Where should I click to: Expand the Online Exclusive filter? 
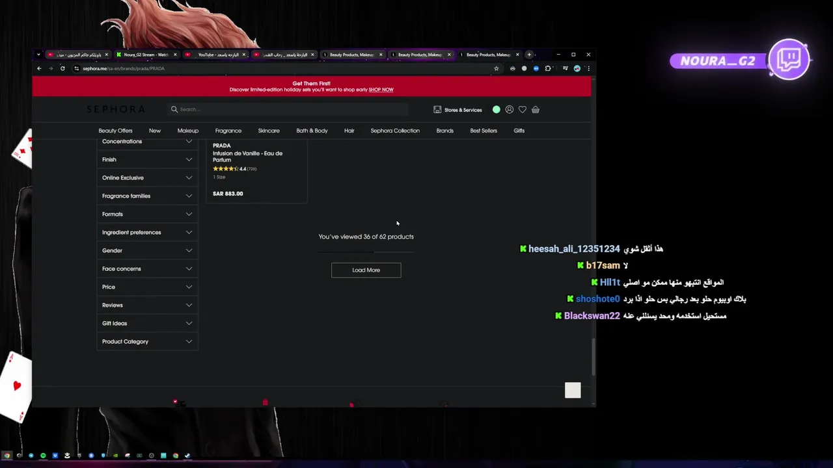point(147,177)
